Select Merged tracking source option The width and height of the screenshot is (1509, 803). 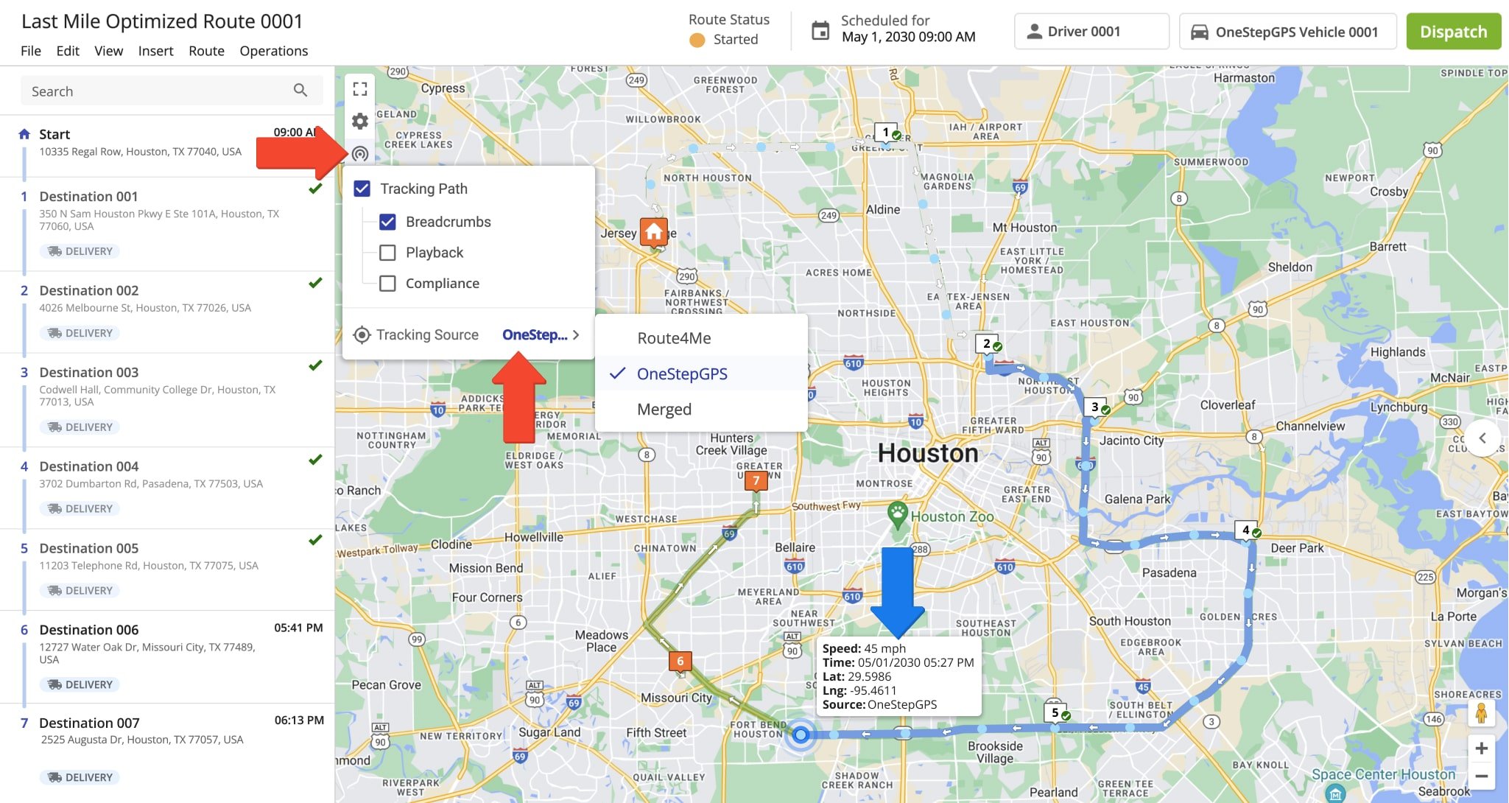coord(665,407)
